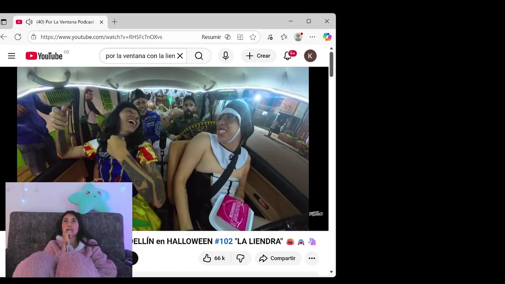This screenshot has width=505, height=284.
Task: Open the tab actions menu icon
Action: [x=4, y=22]
